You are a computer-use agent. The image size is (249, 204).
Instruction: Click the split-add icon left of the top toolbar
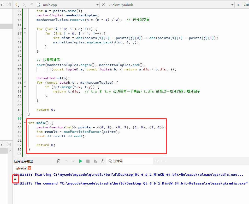click(x=2, y=5)
